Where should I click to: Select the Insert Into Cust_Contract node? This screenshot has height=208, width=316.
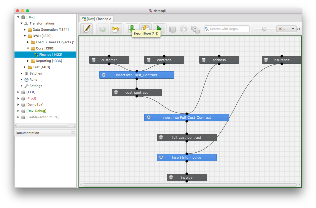[136, 75]
